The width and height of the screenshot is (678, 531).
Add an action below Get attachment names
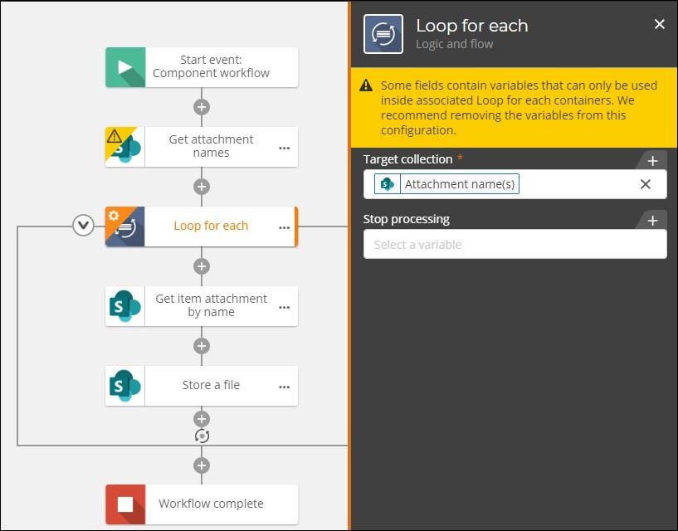coord(202,187)
